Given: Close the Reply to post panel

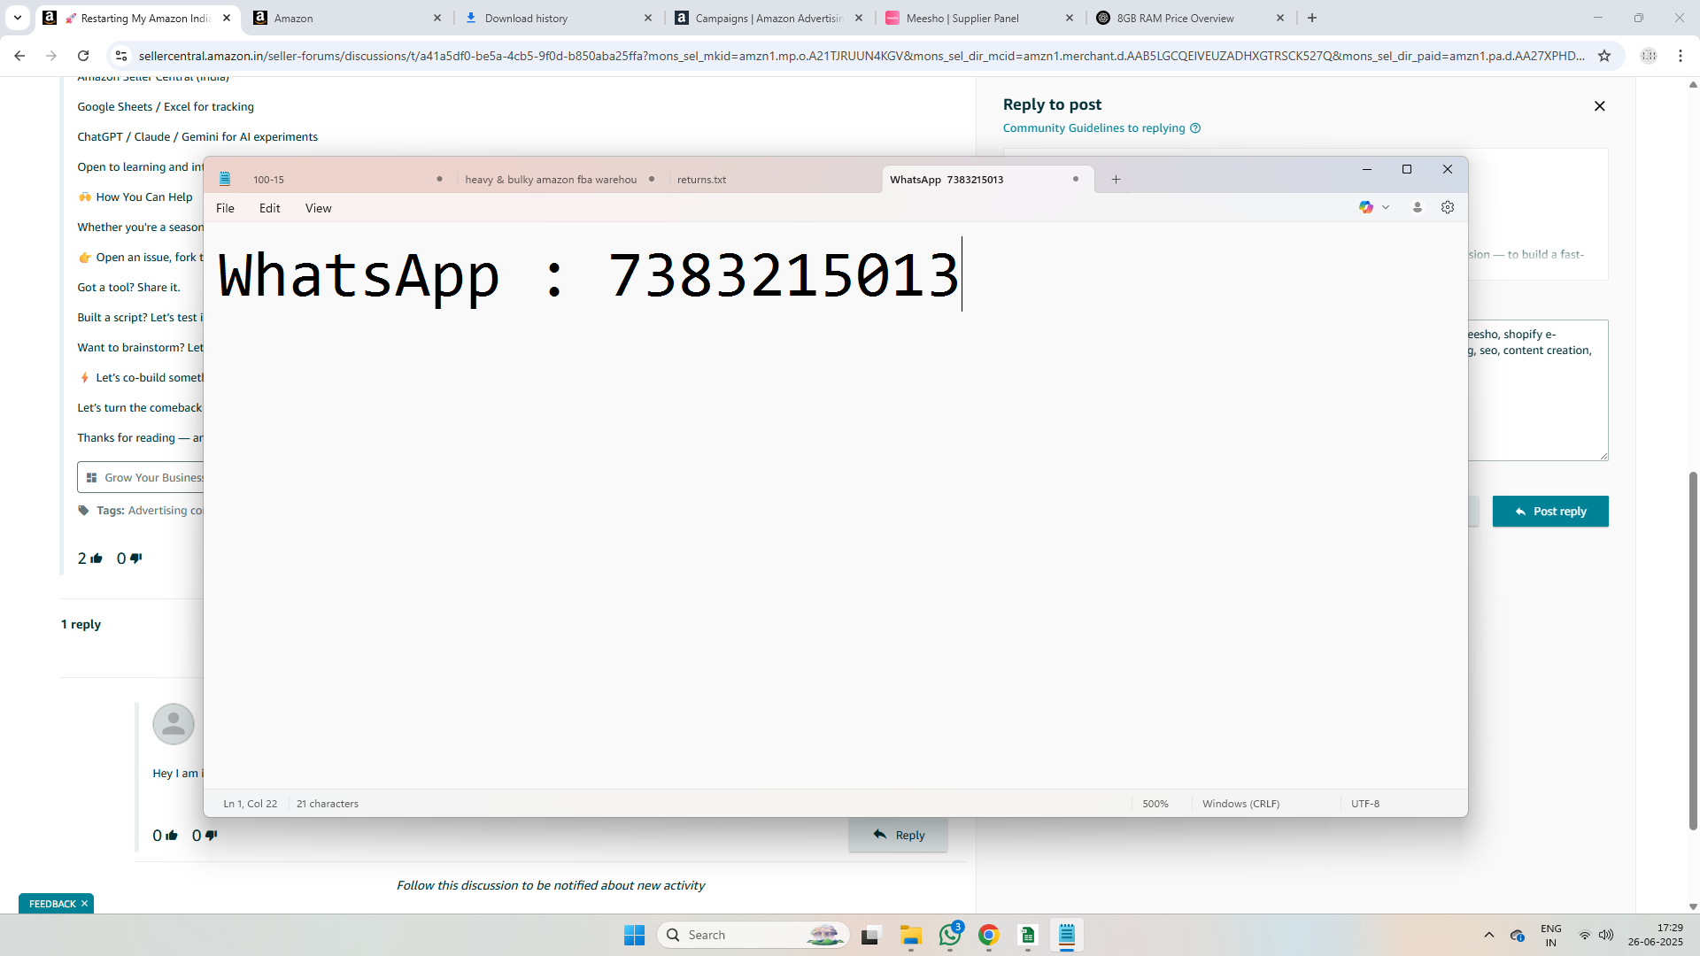Looking at the screenshot, I should pyautogui.click(x=1599, y=106).
